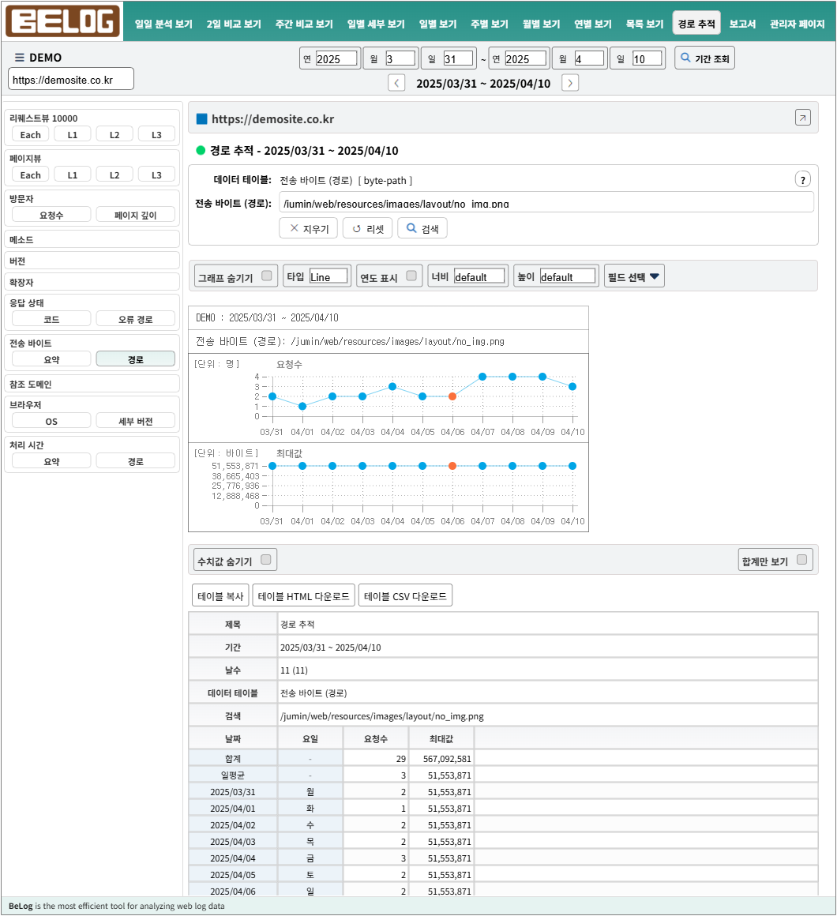This screenshot has height=916, width=837.
Task: Click Each under 리퀘스트뷰 10000
Action: click(x=30, y=134)
